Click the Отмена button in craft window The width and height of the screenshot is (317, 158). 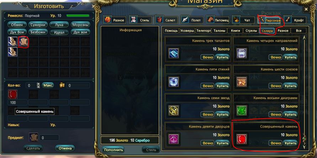[x=65, y=148]
